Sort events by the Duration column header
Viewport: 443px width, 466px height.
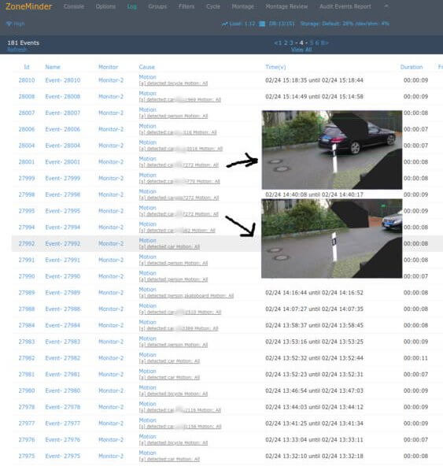click(x=412, y=67)
